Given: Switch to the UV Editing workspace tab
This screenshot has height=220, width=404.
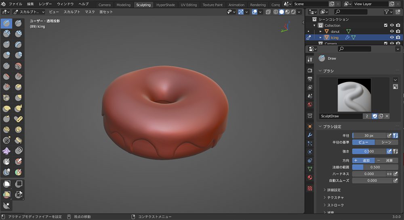Looking at the screenshot, I should click(189, 5).
